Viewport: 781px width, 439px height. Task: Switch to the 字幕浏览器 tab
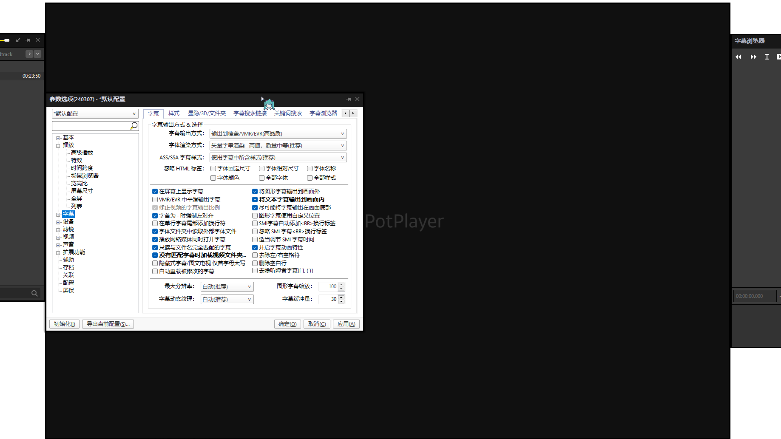(x=323, y=113)
